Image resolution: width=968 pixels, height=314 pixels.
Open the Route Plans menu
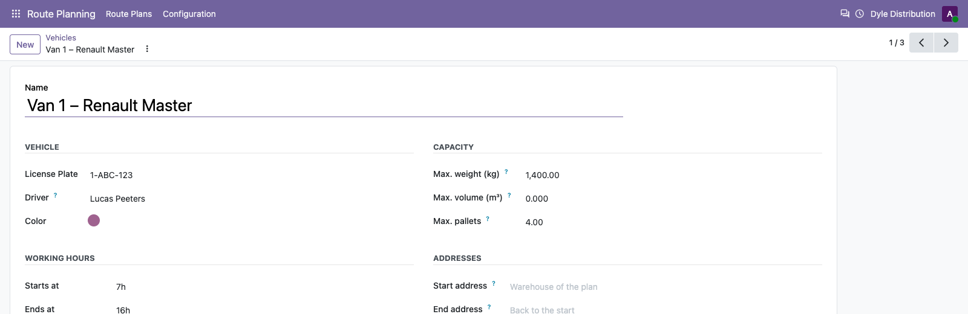pyautogui.click(x=129, y=14)
